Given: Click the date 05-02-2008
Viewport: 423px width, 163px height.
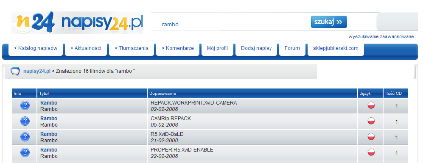Looking at the screenshot, I should tap(164, 125).
